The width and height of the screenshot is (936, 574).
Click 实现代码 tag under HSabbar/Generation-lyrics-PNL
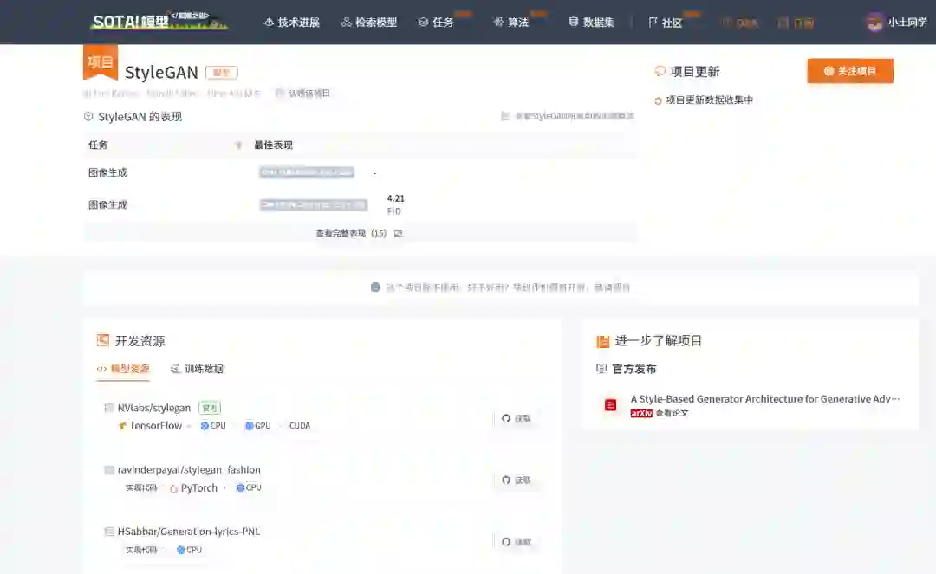(141, 550)
